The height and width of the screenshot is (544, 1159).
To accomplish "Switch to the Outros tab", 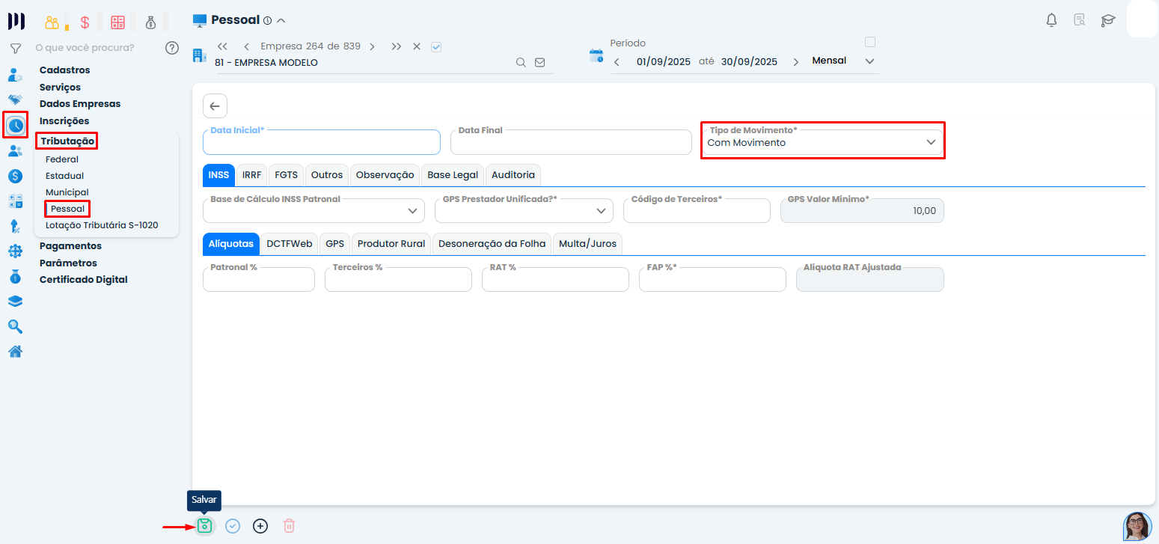I will coord(327,175).
